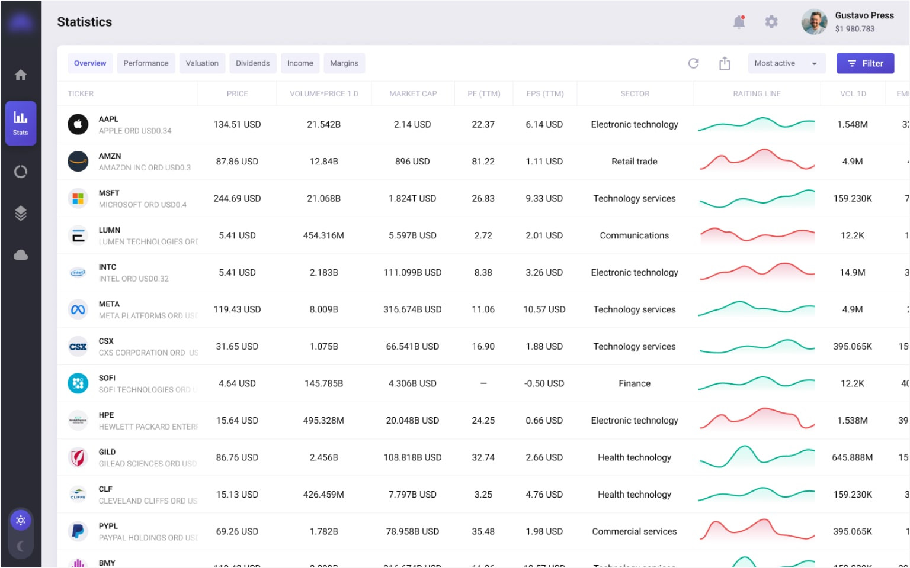Open the circular progress sidebar icon

21,172
